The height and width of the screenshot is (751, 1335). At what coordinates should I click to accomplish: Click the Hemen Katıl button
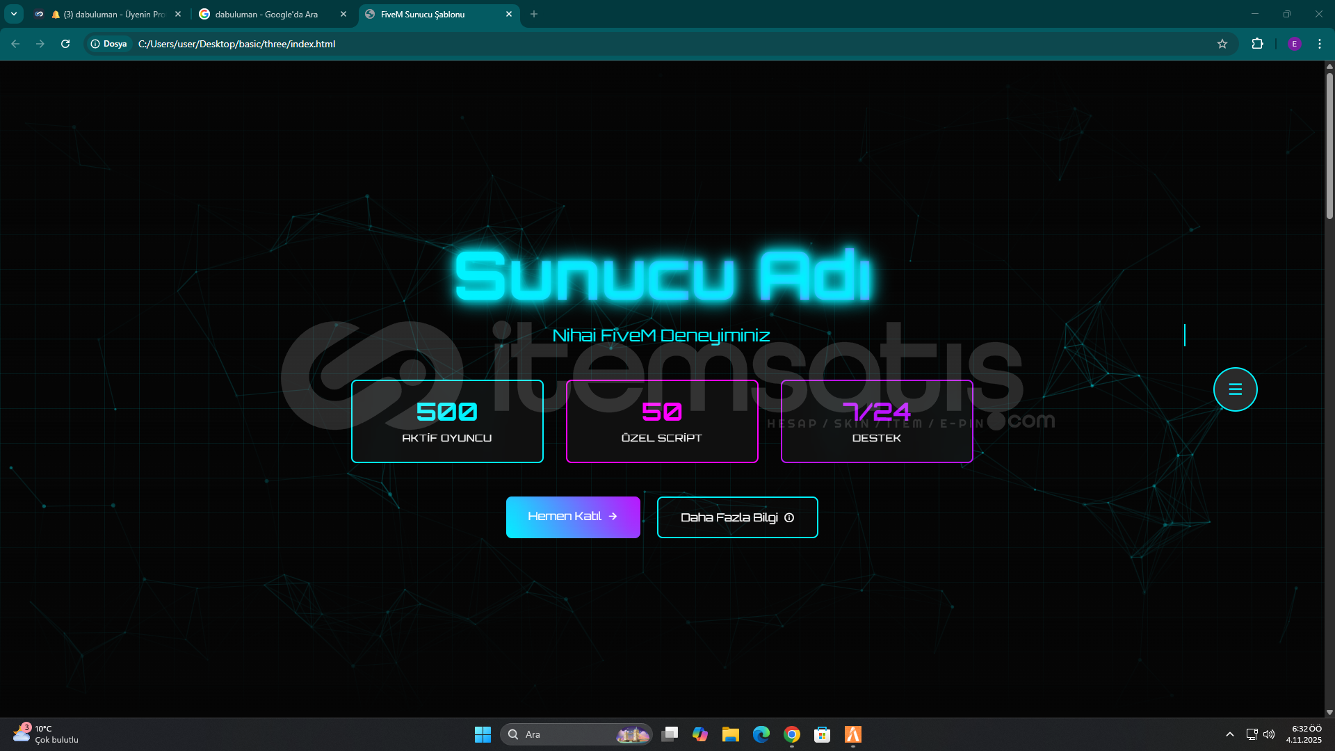(x=573, y=517)
